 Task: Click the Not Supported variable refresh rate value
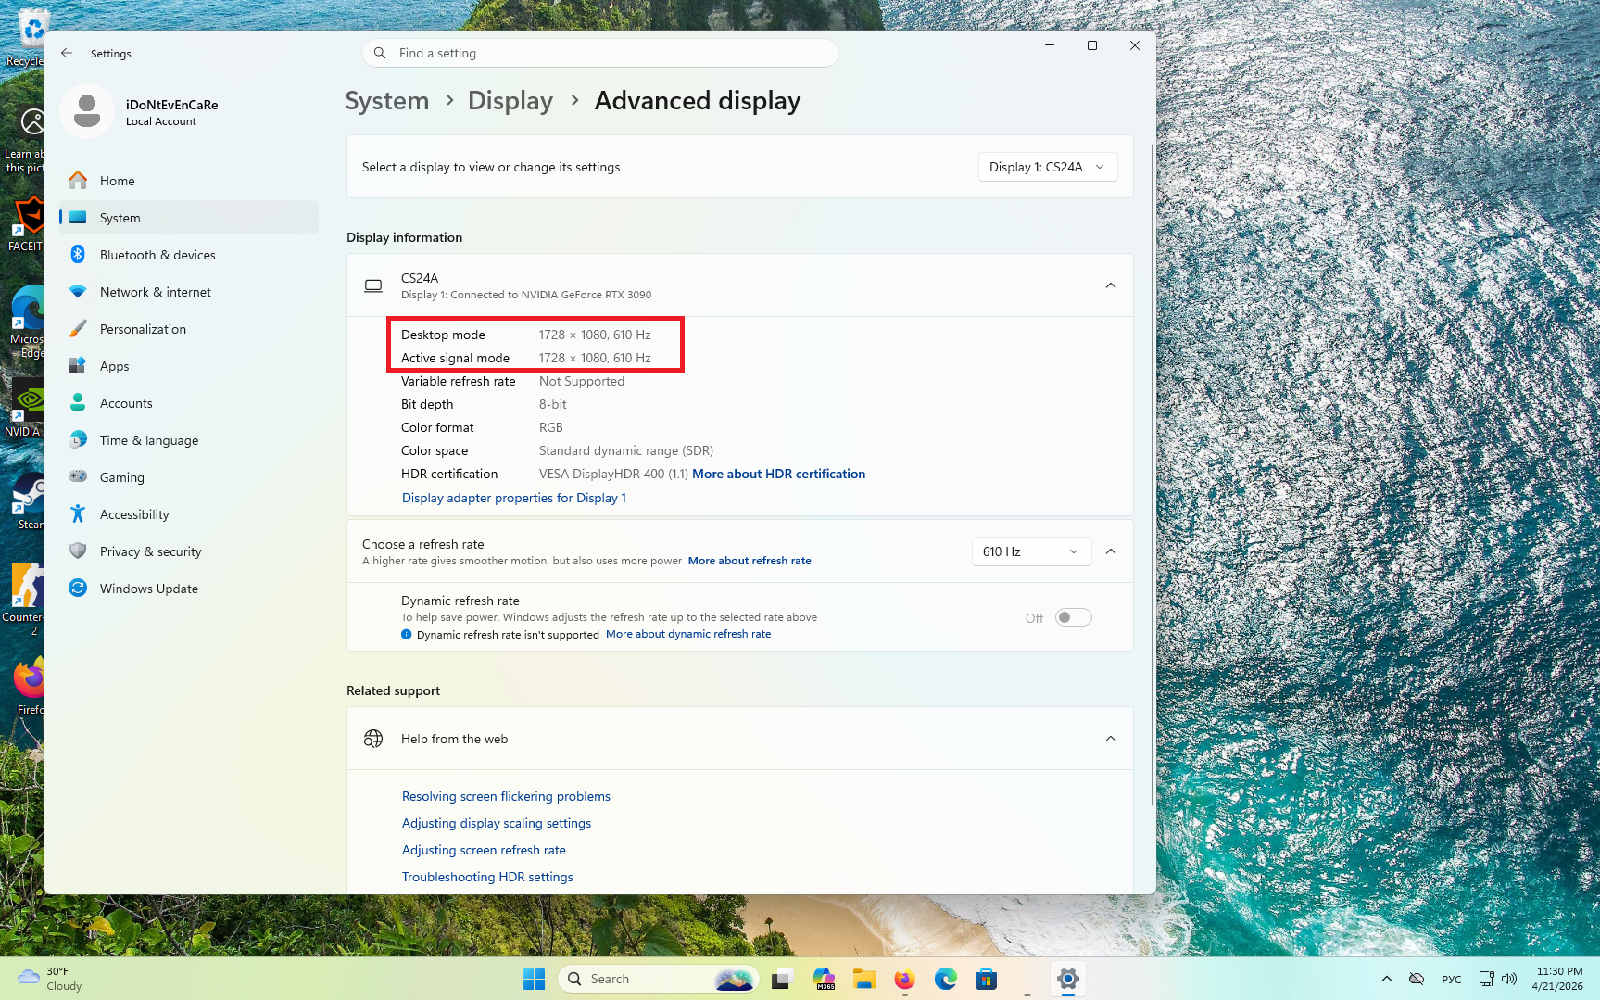(x=582, y=381)
